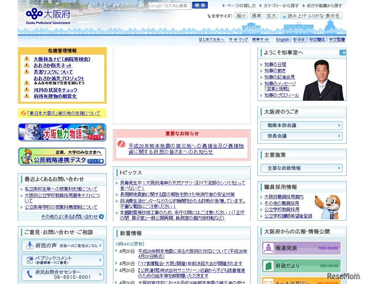The width and height of the screenshot is (365, 284).
Task: Click the Google custom search input field
Action: click(x=169, y=6)
